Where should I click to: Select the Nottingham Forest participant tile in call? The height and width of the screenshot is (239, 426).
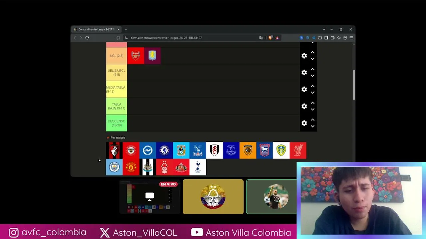click(x=213, y=197)
